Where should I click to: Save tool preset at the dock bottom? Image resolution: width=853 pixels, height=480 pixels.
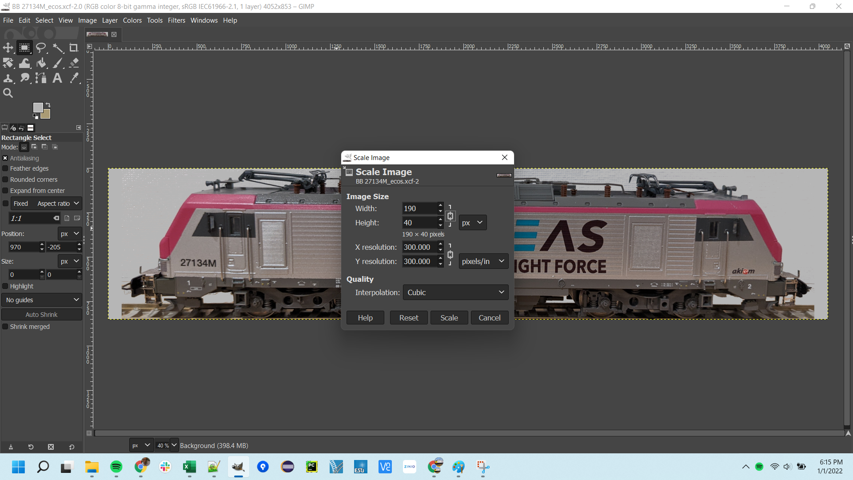11,447
